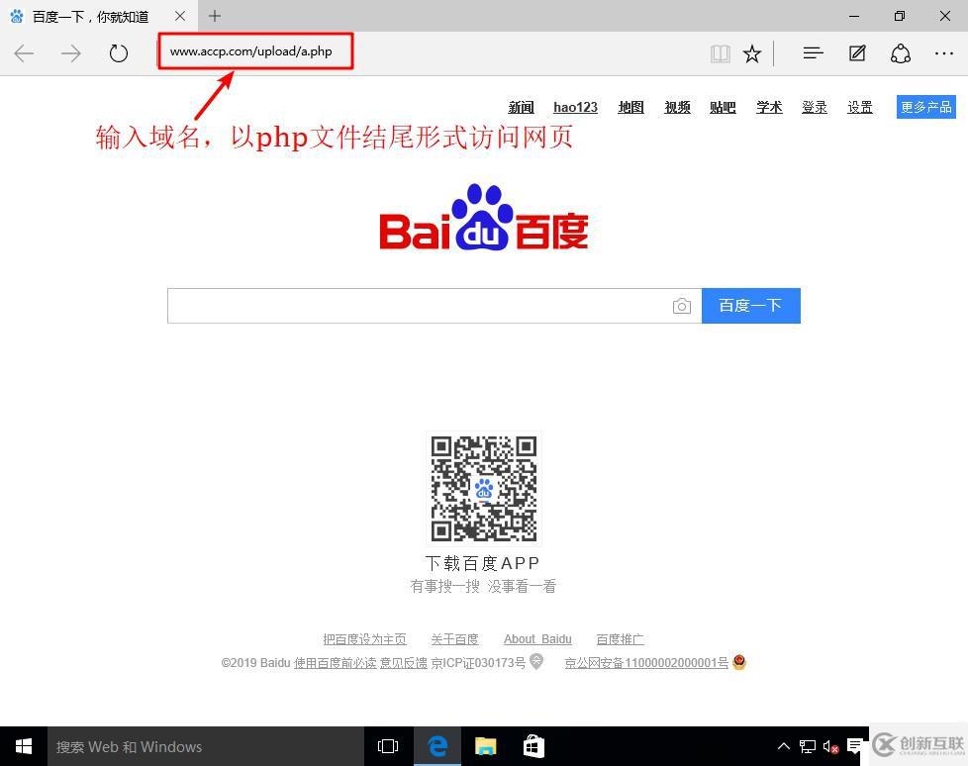Open 京公网安备11000002000001号 link

coord(646,663)
